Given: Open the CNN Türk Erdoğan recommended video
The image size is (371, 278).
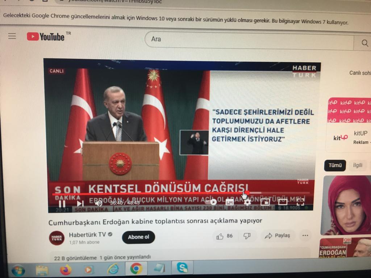Looking at the screenshot, I should pyautogui.click(x=345, y=248).
